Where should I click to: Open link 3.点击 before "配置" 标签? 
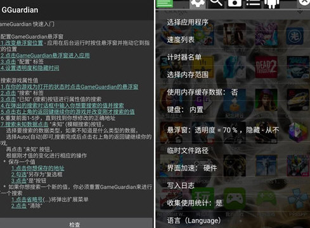(x=8, y=62)
